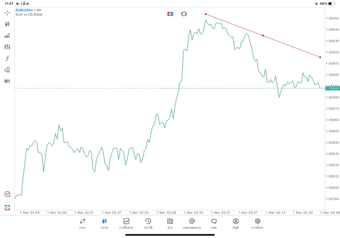Click the blue and red icon at chart top
Screen dimensions: 340x238
[x=171, y=14]
